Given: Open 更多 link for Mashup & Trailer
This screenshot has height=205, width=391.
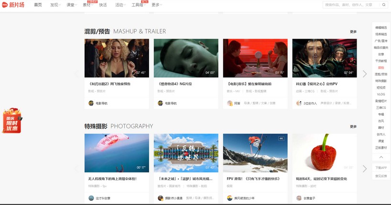Looking at the screenshot, I should click(353, 31).
